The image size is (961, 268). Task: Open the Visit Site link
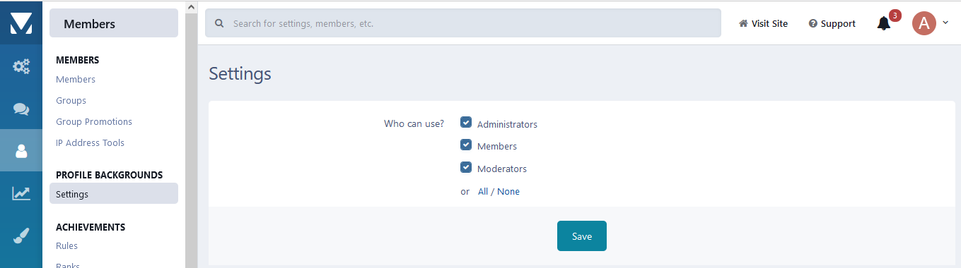pos(763,23)
